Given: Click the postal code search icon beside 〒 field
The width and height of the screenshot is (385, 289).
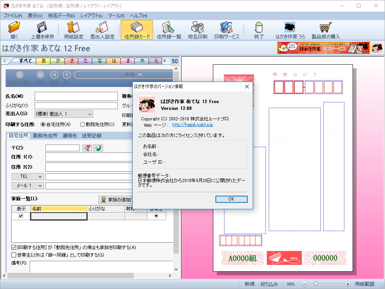Looking at the screenshot, I should [x=88, y=148].
